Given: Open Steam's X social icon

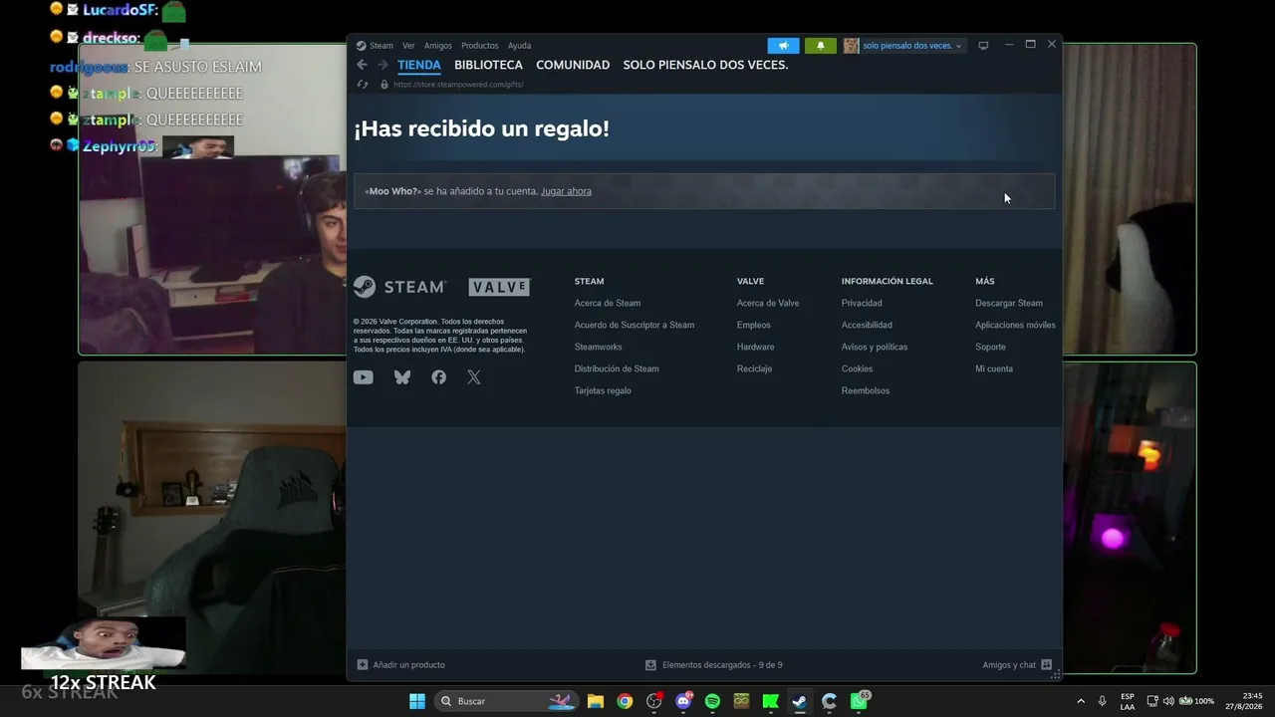Looking at the screenshot, I should tap(474, 377).
